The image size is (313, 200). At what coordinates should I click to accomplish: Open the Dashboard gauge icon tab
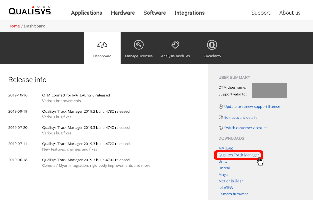point(102,45)
